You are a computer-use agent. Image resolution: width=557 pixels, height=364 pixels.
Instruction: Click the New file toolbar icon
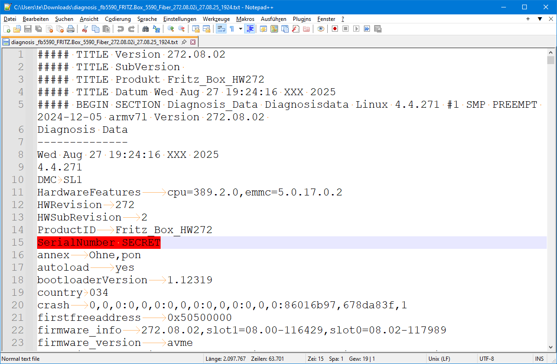pos(6,29)
